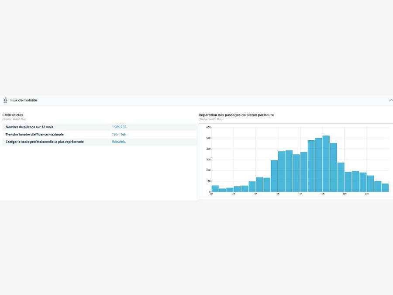Select Tranche horaire d'affluence maximale label
Image resolution: width=393 pixels, height=295 pixels.
[34, 135]
